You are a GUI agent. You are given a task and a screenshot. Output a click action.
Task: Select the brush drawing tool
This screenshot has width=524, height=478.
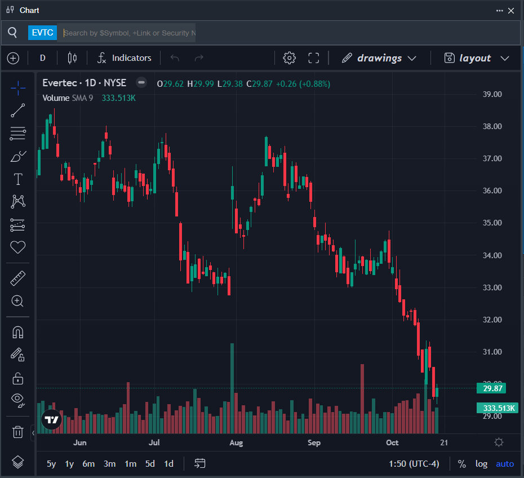click(x=18, y=157)
